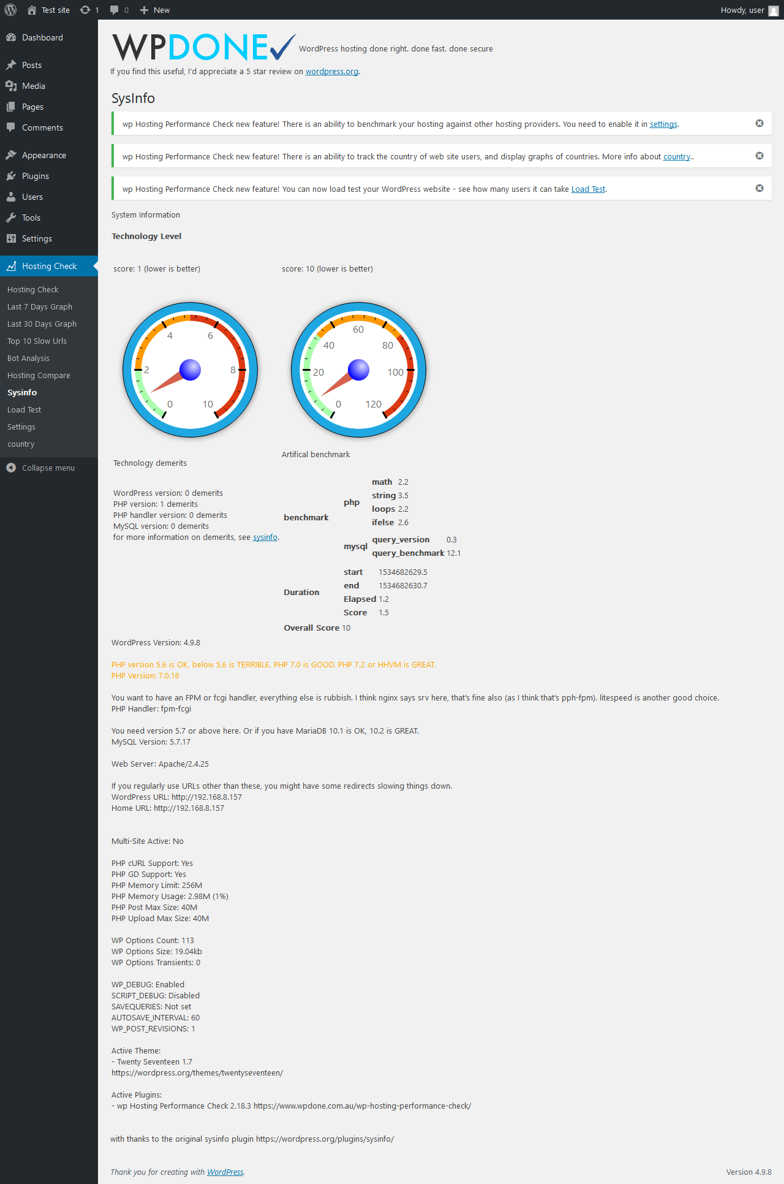
Task: Click the 'query_benchmark' table cell
Action: pos(408,553)
